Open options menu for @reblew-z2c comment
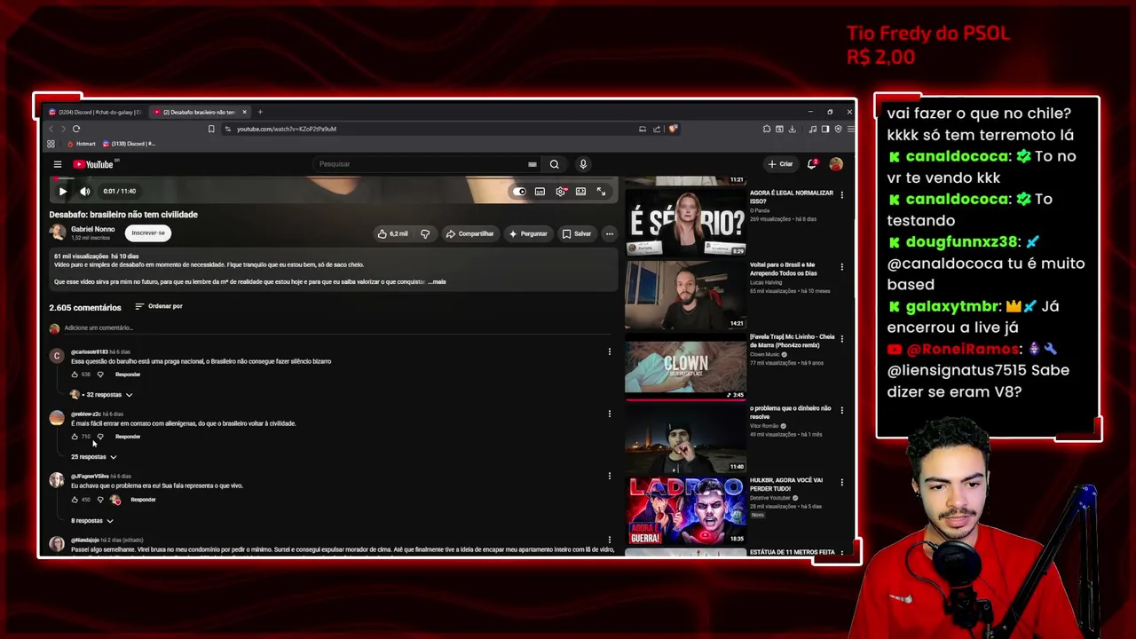Image resolution: width=1136 pixels, height=639 pixels. tap(610, 414)
